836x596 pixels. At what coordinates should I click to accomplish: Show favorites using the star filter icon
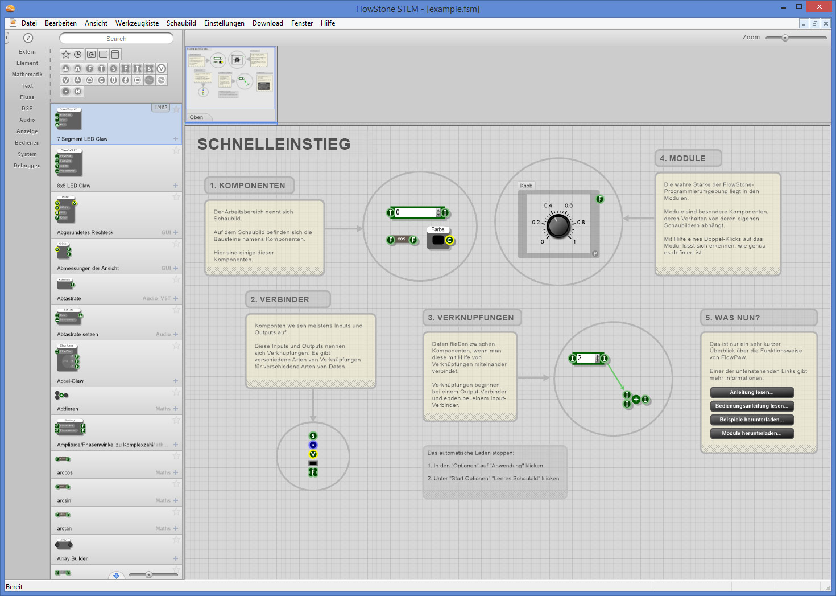point(66,55)
